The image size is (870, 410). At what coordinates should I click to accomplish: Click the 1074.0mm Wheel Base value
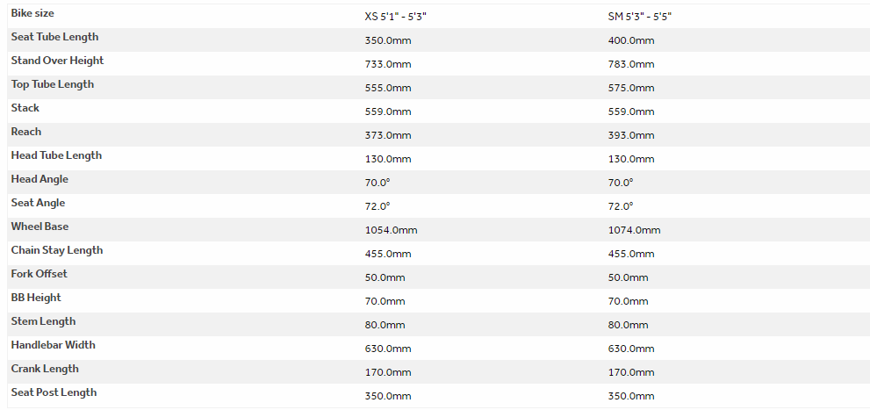[634, 230]
